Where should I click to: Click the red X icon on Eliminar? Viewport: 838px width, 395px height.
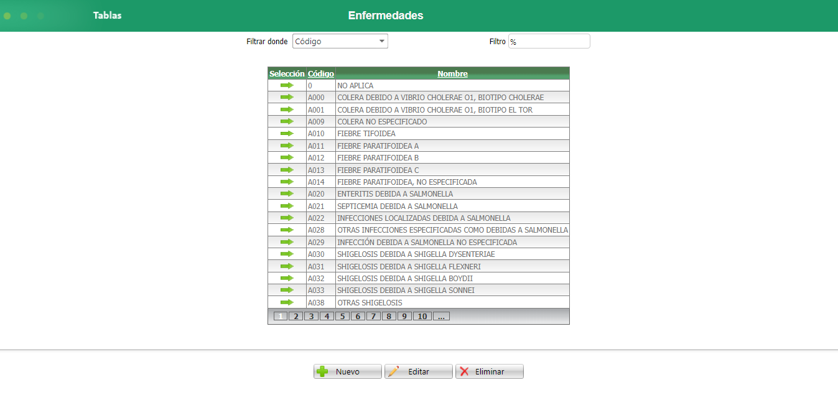[x=467, y=371]
